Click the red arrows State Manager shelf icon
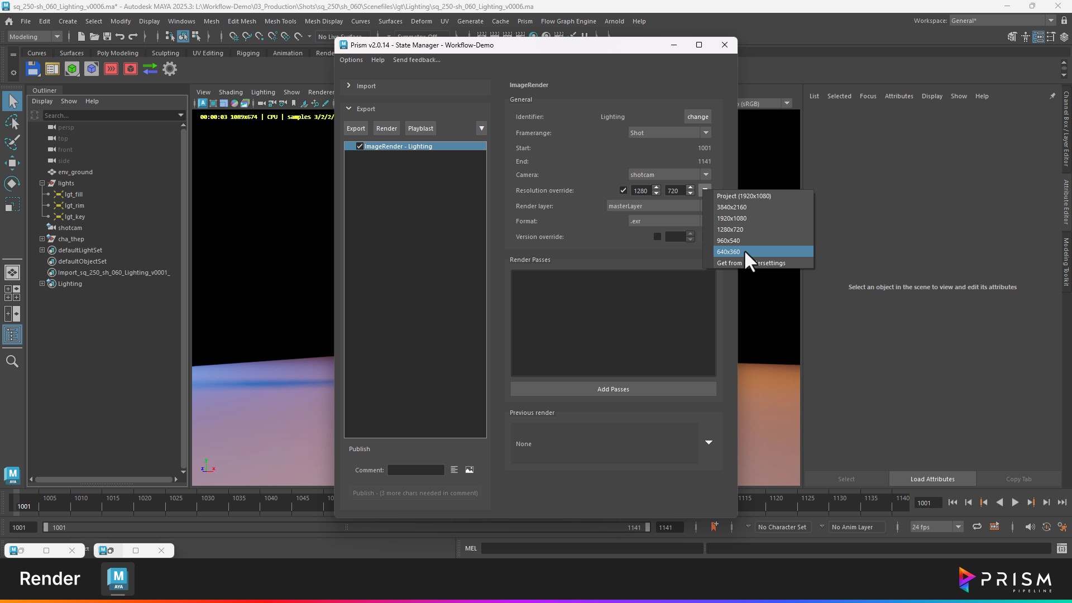Image resolution: width=1072 pixels, height=603 pixels. pyautogui.click(x=111, y=69)
